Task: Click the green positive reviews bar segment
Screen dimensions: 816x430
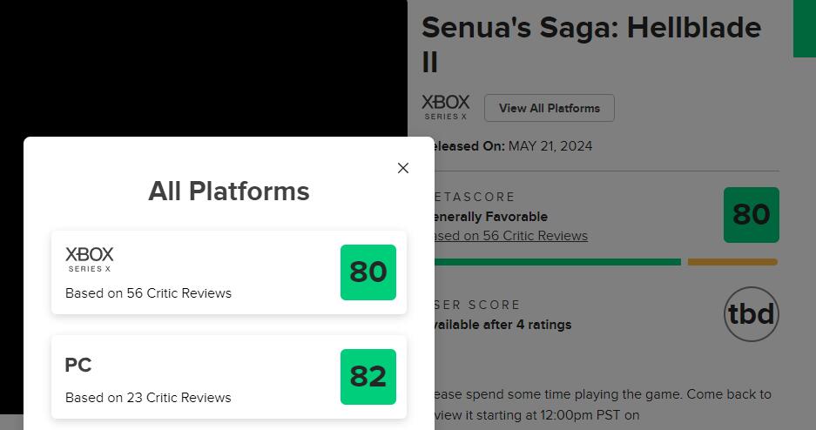Action: (x=557, y=262)
